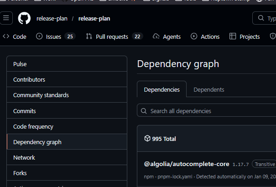
Task: Click the version number 1.17.7
Action: click(x=240, y=165)
